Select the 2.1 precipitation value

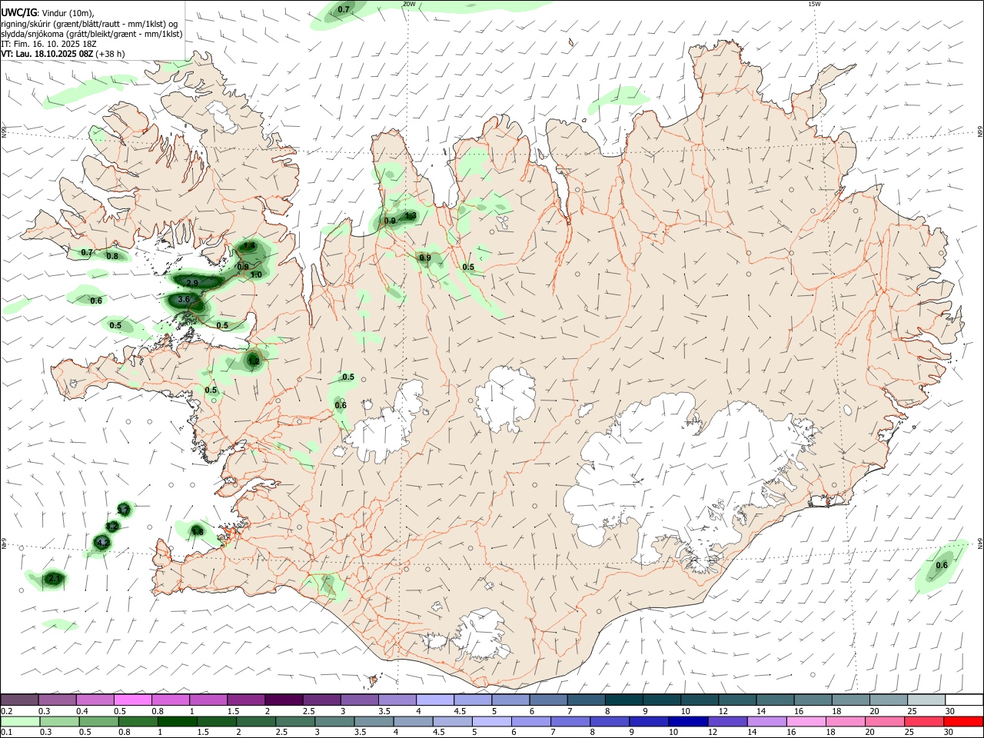point(54,578)
